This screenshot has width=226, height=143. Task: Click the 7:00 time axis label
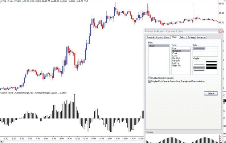30,138
